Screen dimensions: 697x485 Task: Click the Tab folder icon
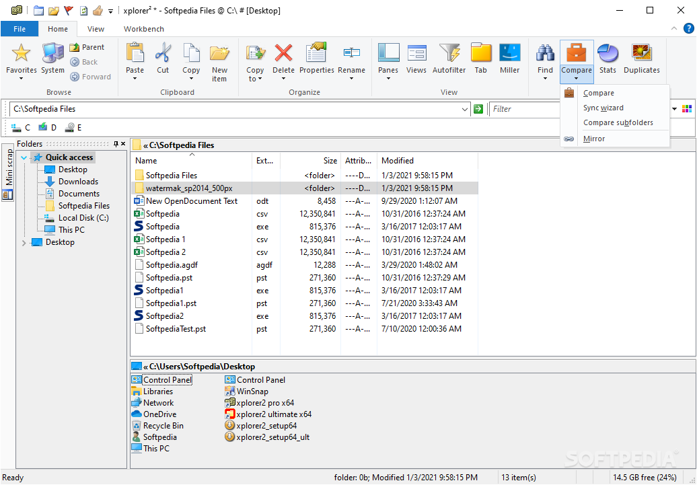[x=480, y=53]
